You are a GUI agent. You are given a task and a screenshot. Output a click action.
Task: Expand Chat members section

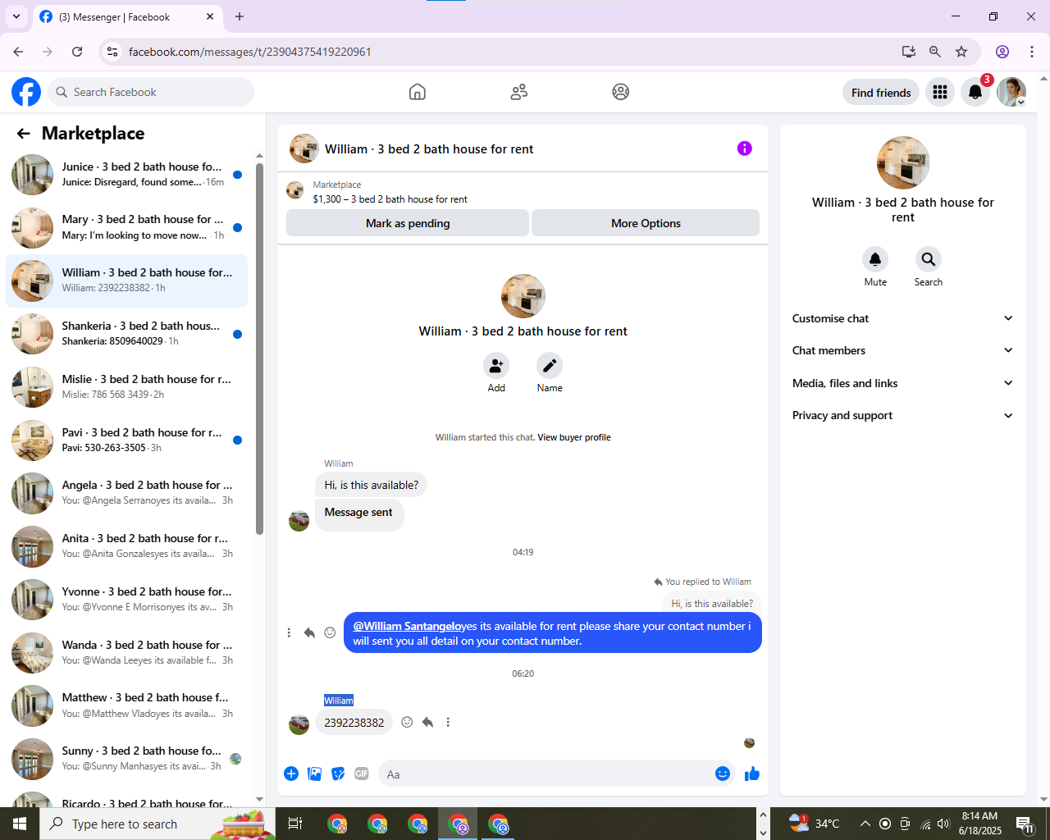[902, 350]
